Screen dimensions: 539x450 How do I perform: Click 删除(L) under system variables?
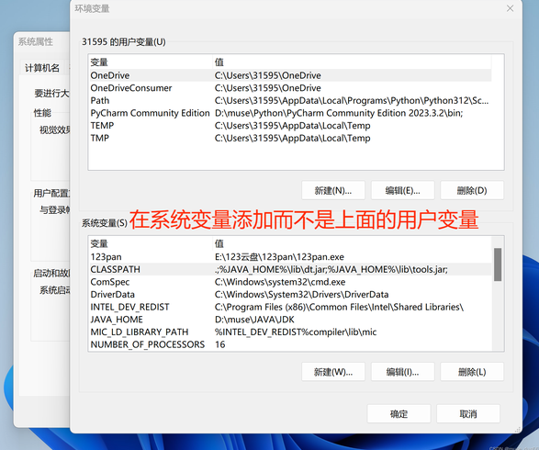(472, 372)
